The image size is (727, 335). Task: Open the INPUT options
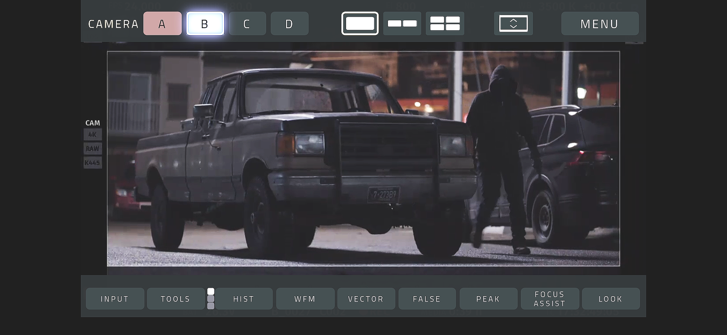click(x=115, y=299)
